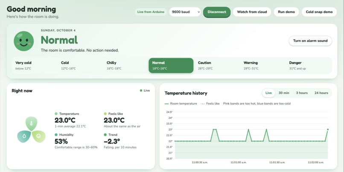Click the Disconnect button

[x=217, y=12]
